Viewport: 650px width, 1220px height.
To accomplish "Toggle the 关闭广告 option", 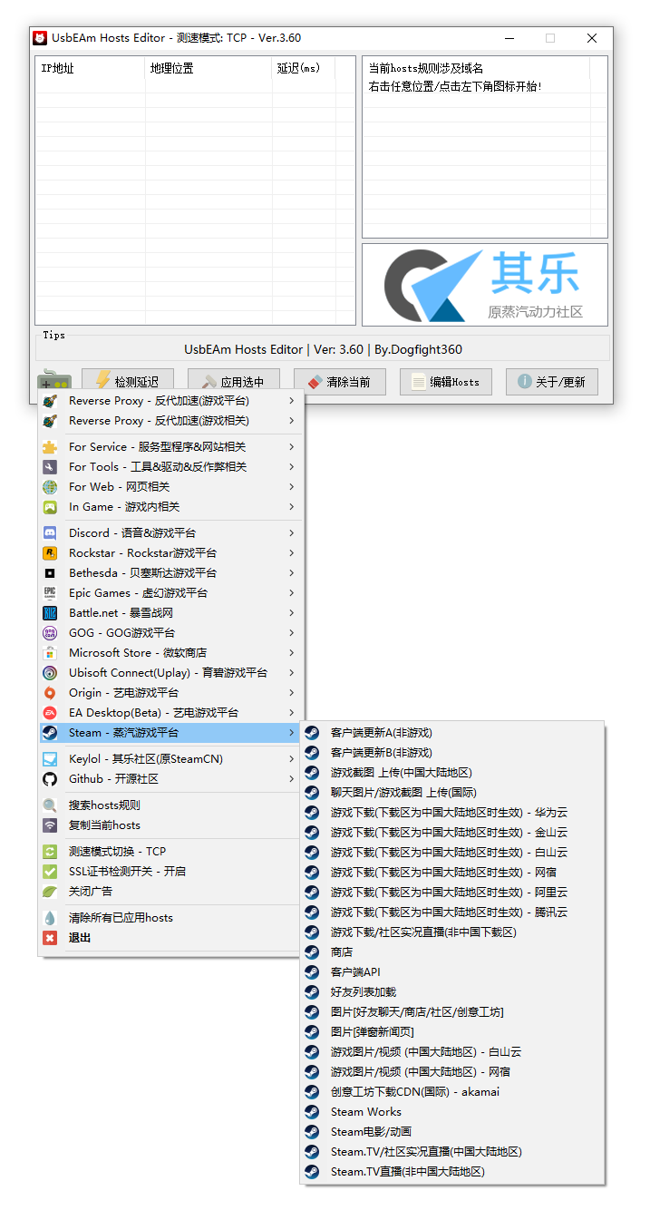I will (x=170, y=892).
